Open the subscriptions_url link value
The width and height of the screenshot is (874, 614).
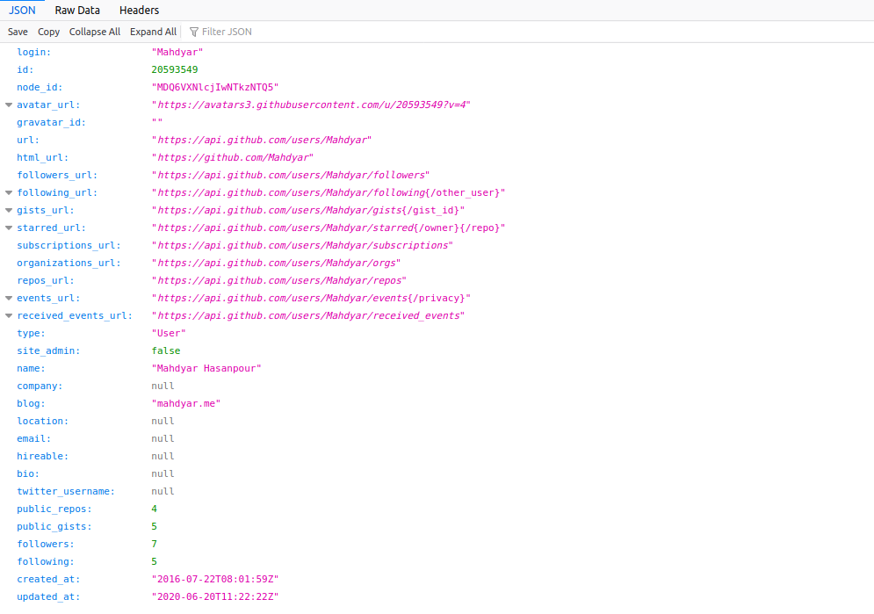(x=302, y=245)
